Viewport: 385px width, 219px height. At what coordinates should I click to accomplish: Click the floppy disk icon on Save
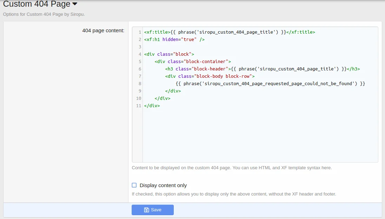click(x=147, y=210)
